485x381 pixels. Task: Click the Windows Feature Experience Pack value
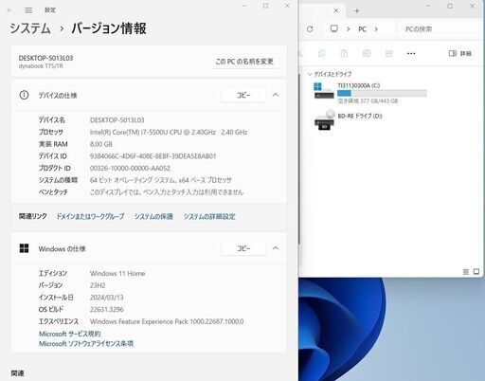point(167,321)
